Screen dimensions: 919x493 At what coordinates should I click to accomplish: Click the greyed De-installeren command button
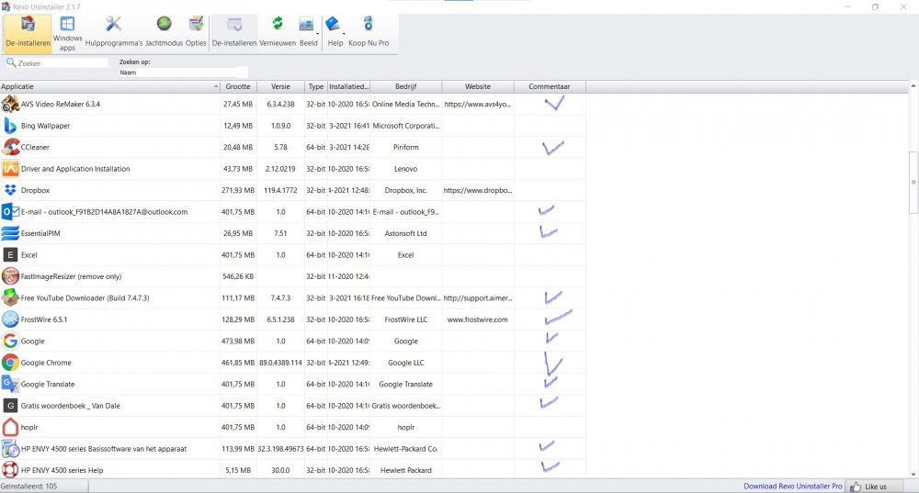(x=234, y=33)
